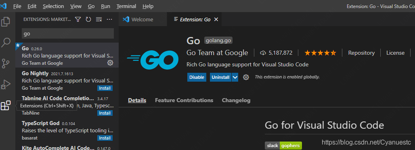Open the Help menu

[148, 6]
